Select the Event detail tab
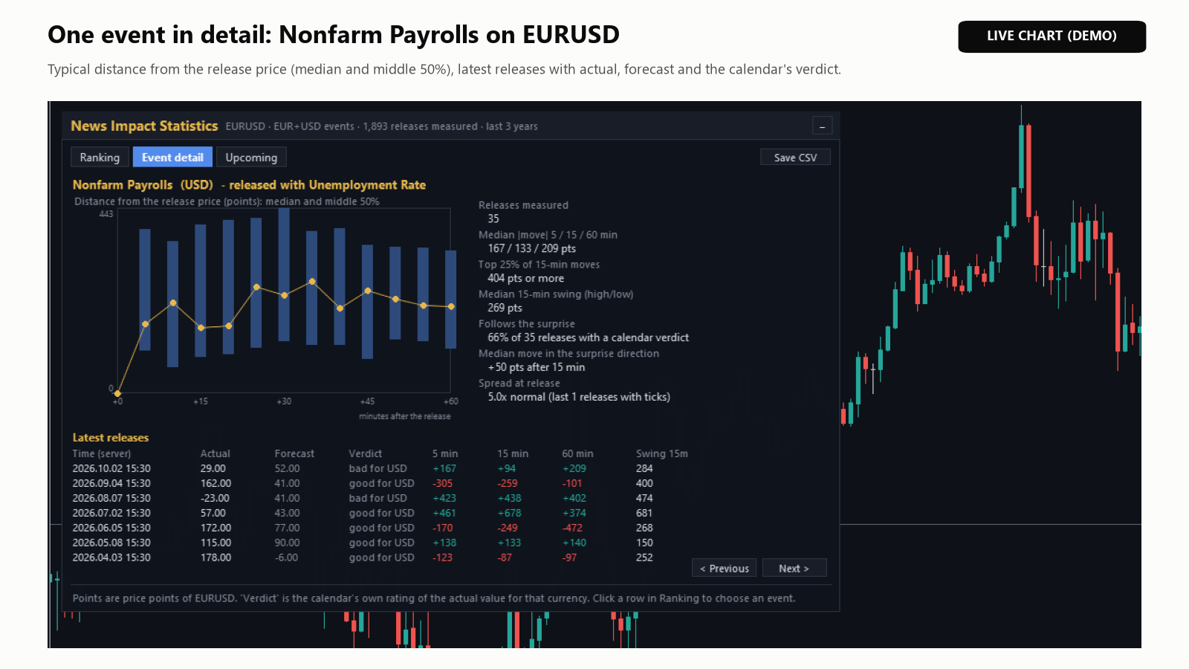The image size is (1189, 669). tap(172, 158)
